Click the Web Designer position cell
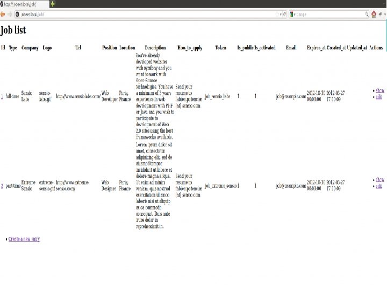387x290 pixels. pos(109,185)
